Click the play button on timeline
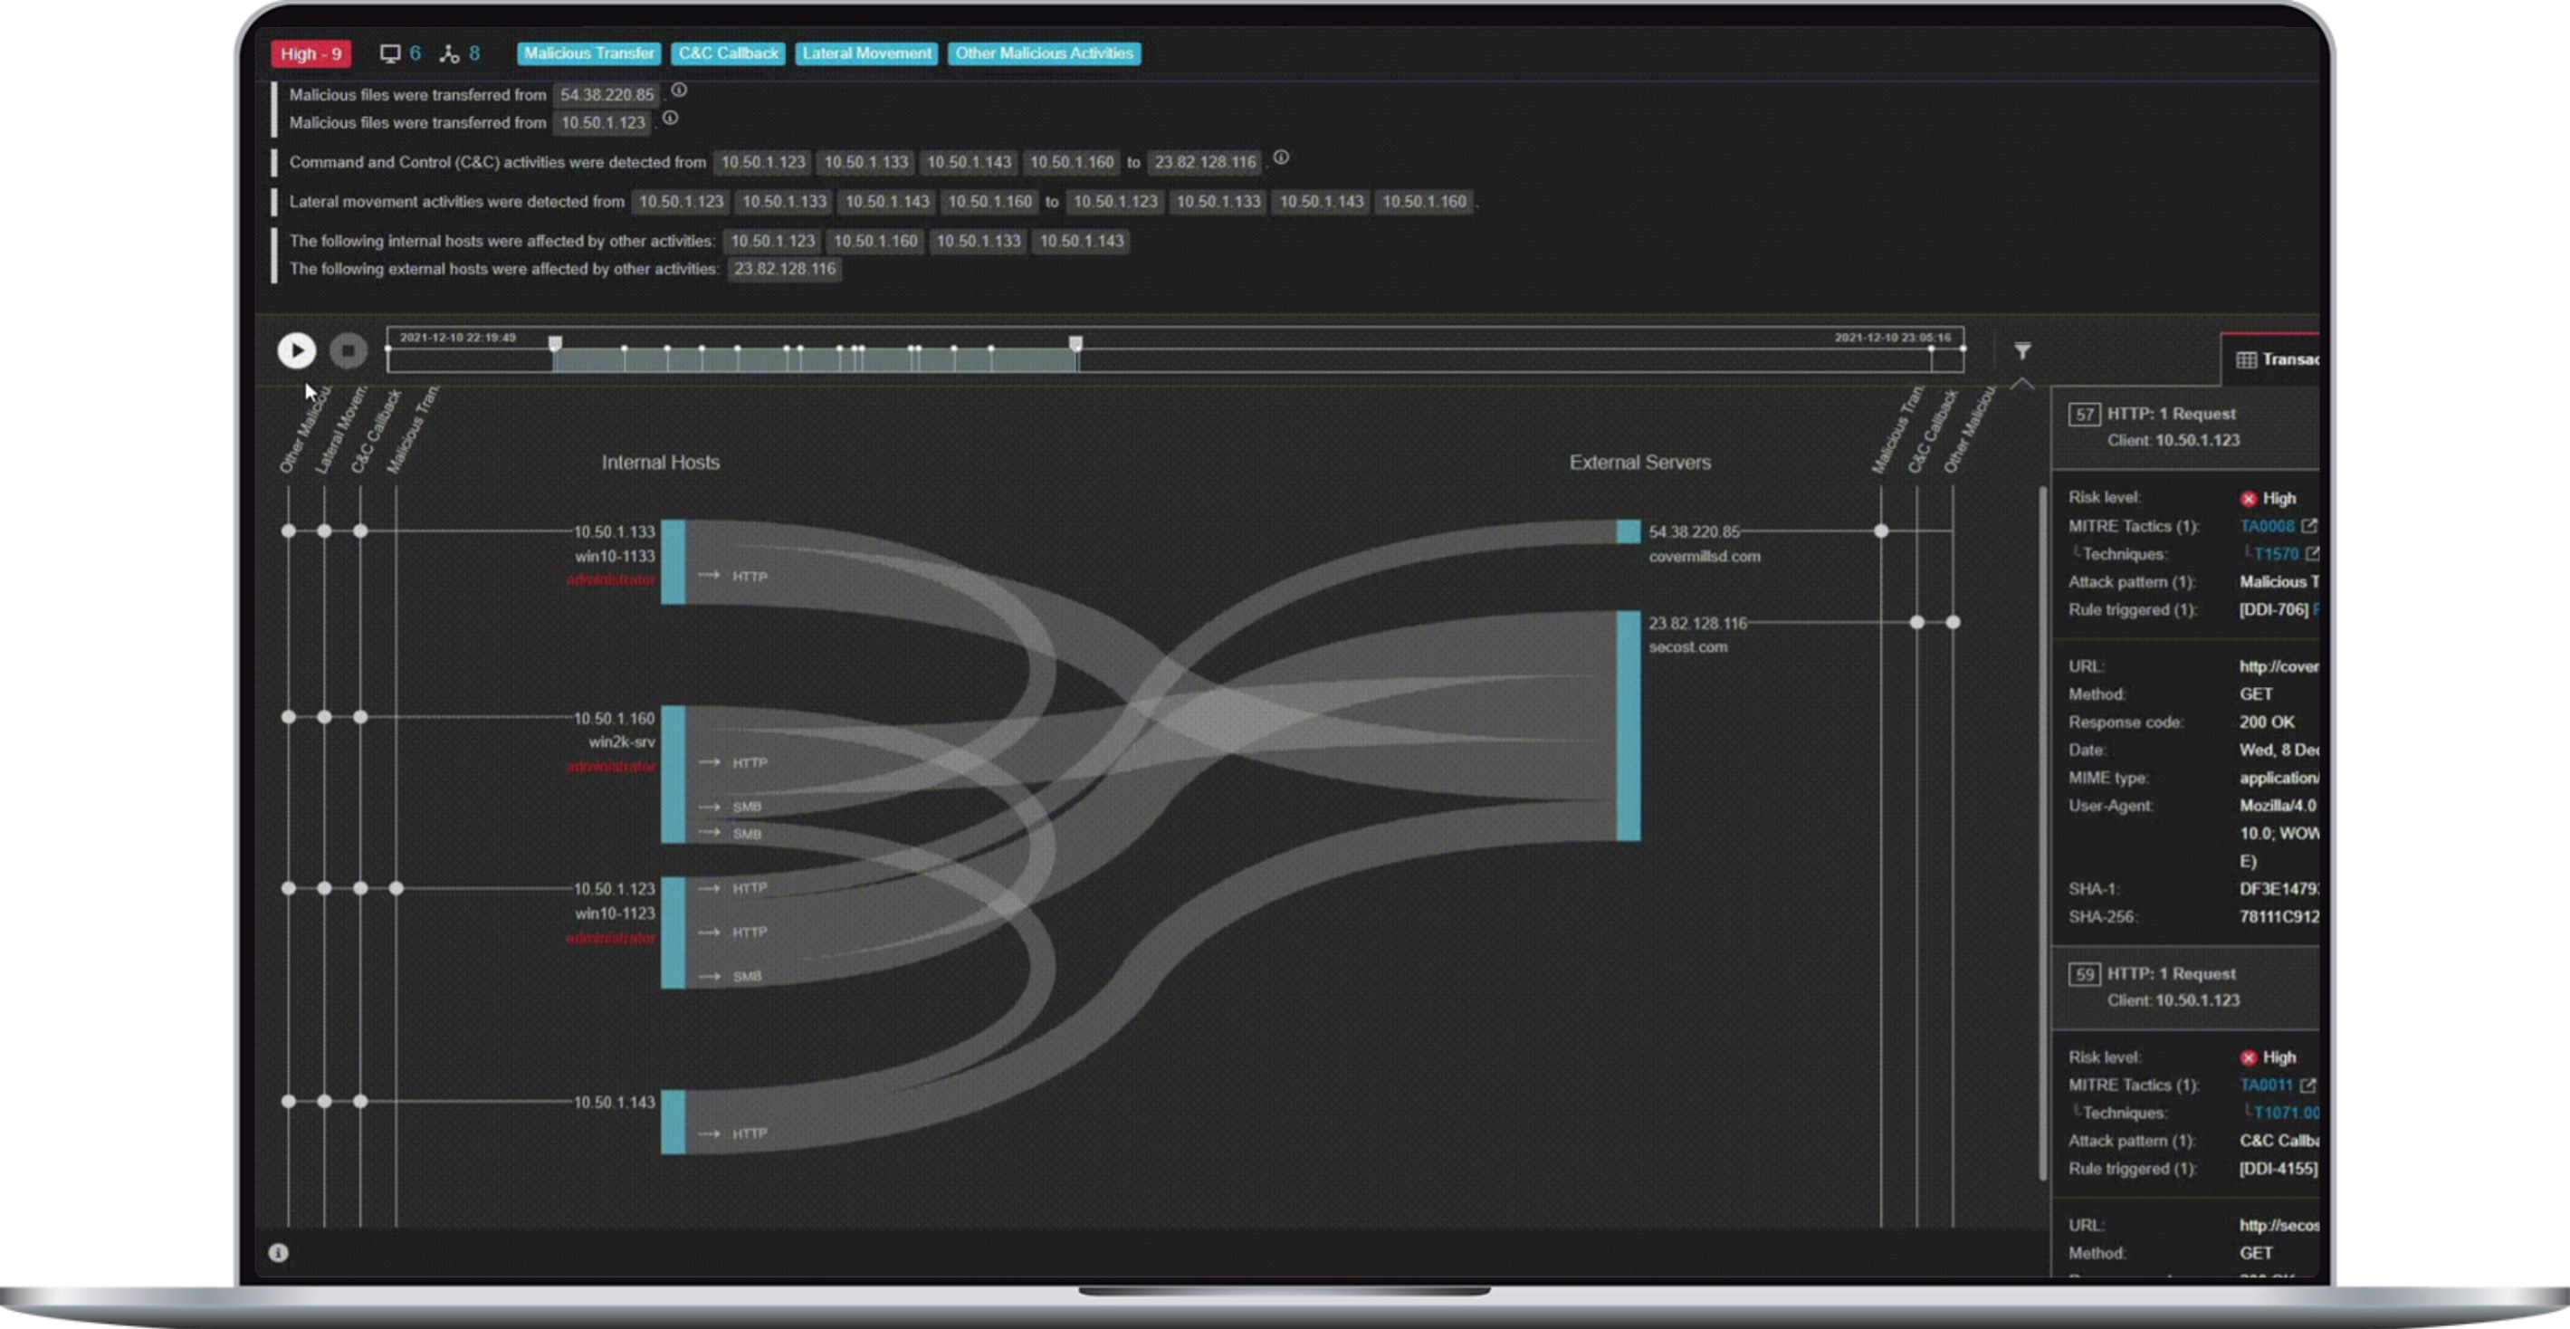 coord(297,349)
